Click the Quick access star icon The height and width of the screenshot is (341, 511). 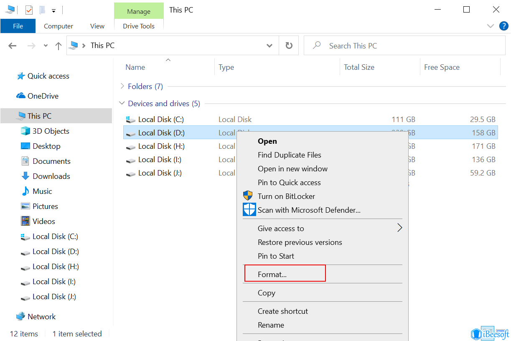click(x=21, y=76)
